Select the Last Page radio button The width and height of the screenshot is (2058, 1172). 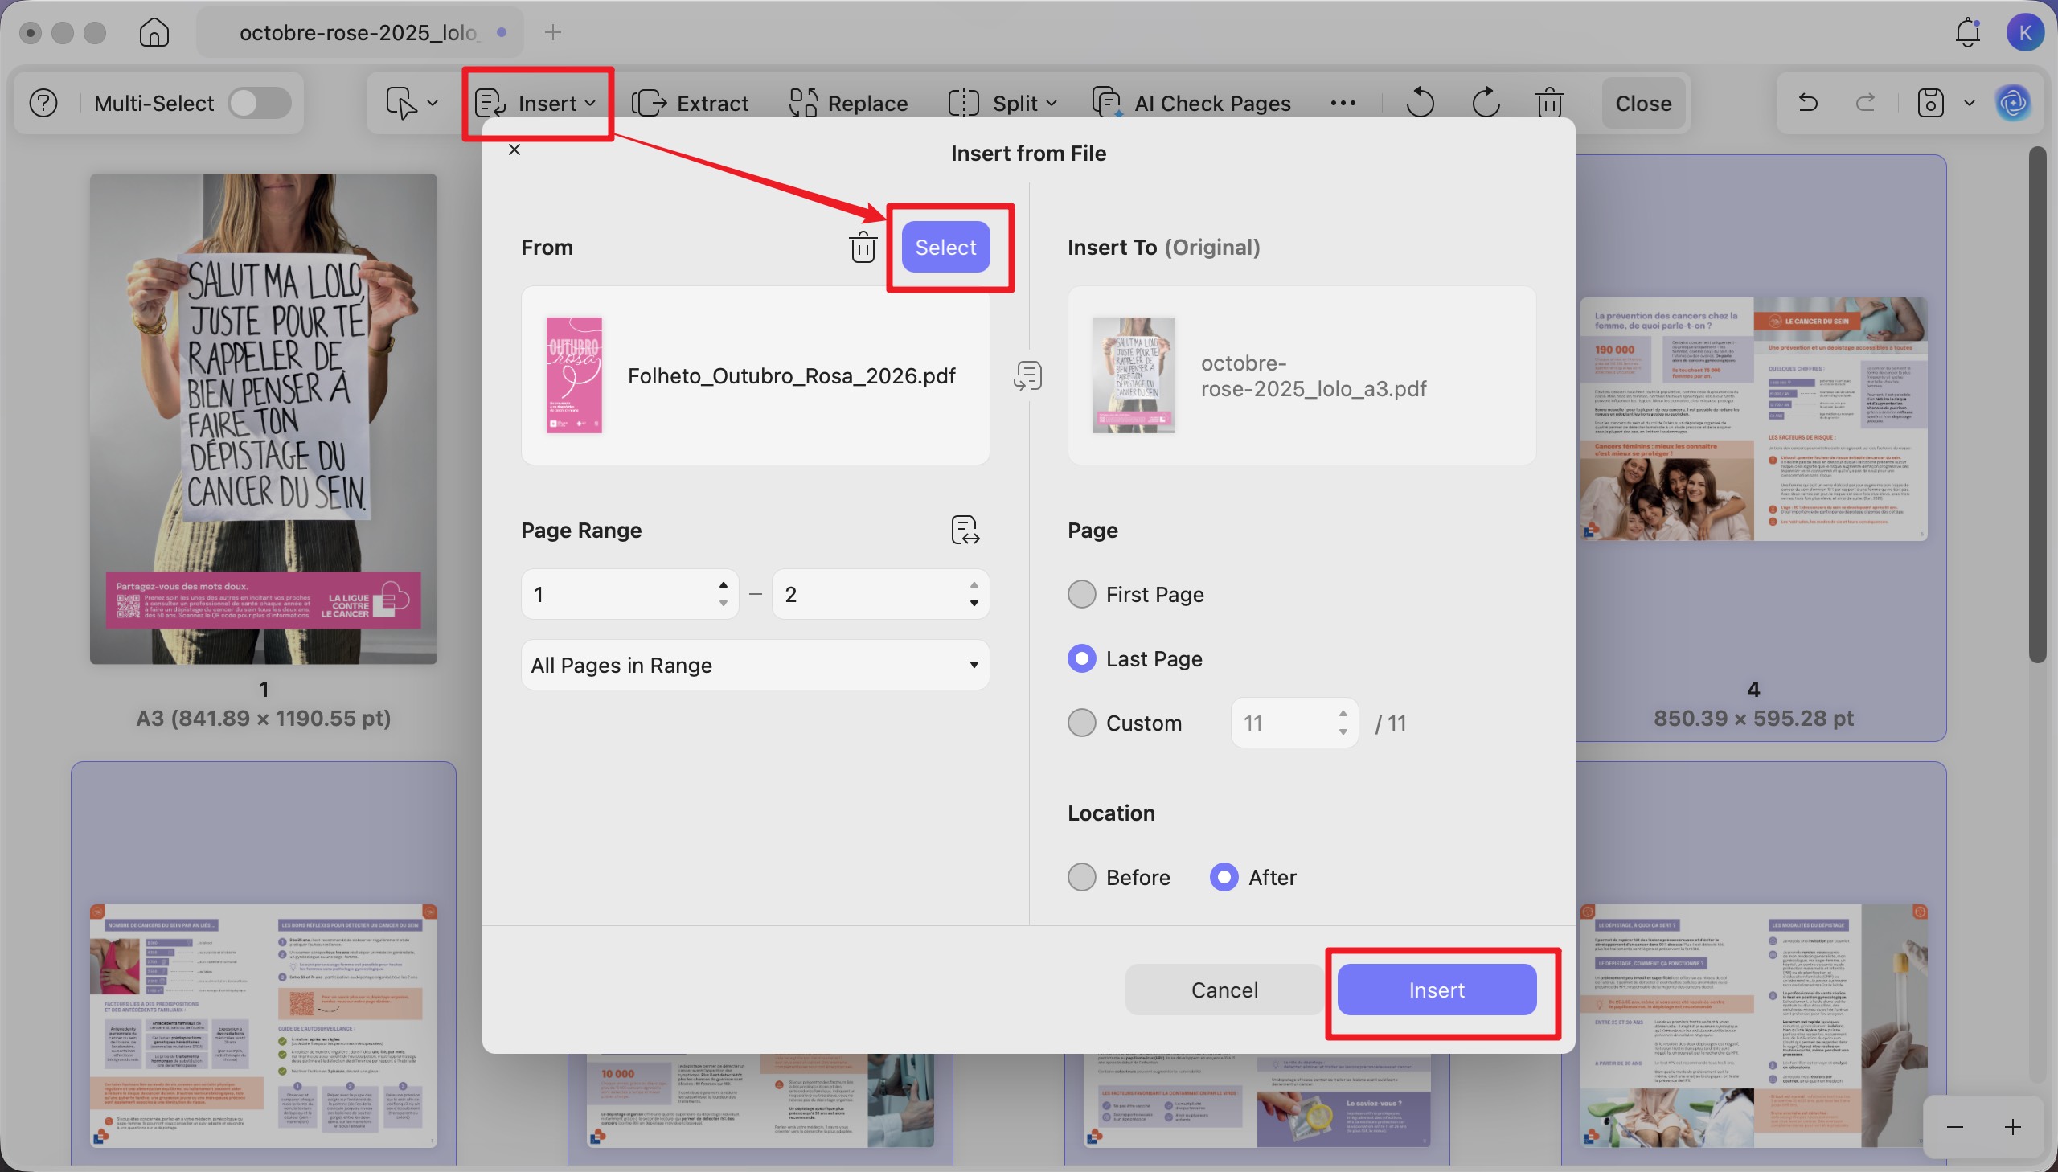(1082, 659)
